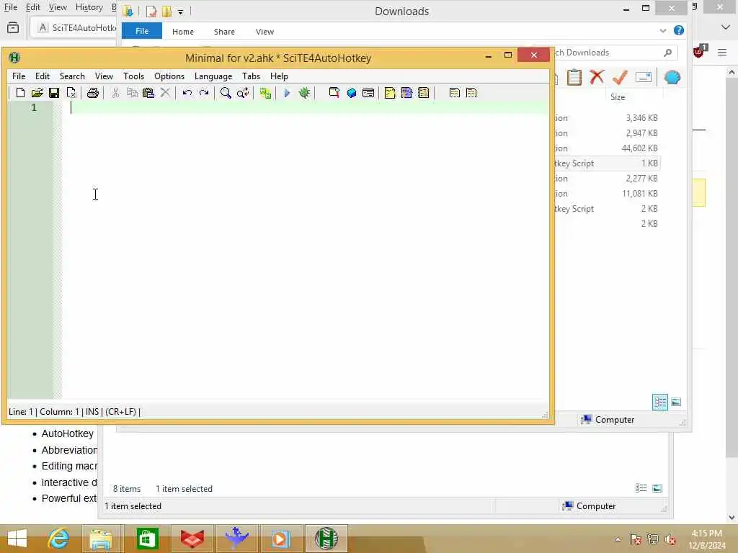Open the Share tab in Downloads window
Viewport: 738px width, 553px height.
click(x=225, y=32)
